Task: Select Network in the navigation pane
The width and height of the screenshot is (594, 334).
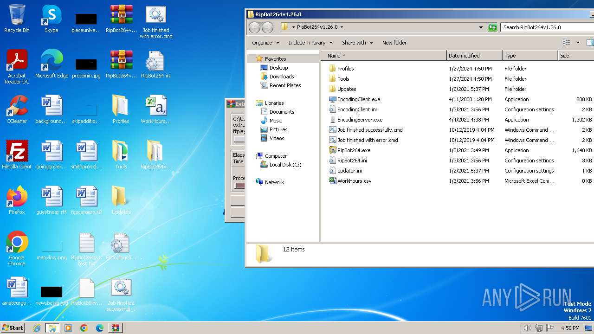Action: point(274,182)
